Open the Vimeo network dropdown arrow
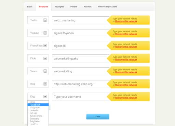This screenshot has width=175, height=126. pos(45,71)
